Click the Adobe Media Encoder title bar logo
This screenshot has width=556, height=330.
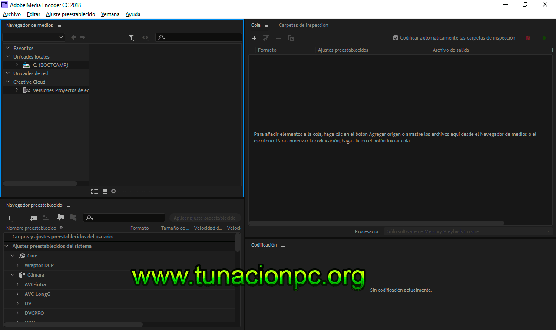coord(5,5)
